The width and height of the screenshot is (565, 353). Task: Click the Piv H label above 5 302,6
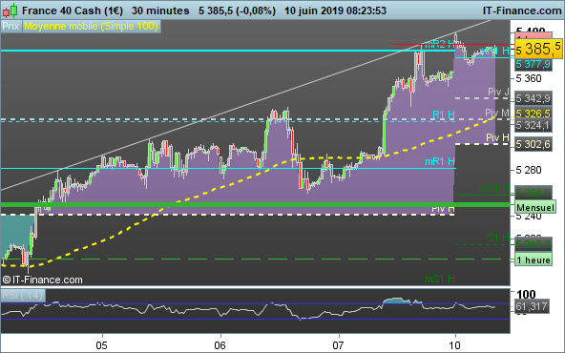pos(497,137)
